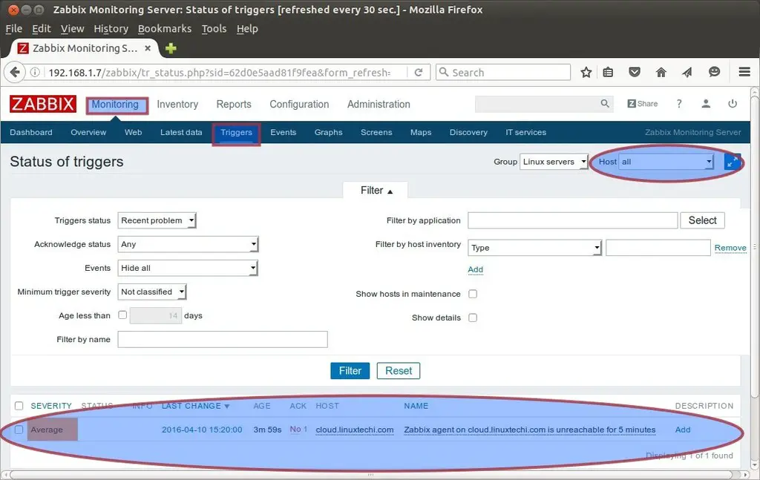Click the power sign-out icon
This screenshot has height=480, width=760.
(733, 104)
